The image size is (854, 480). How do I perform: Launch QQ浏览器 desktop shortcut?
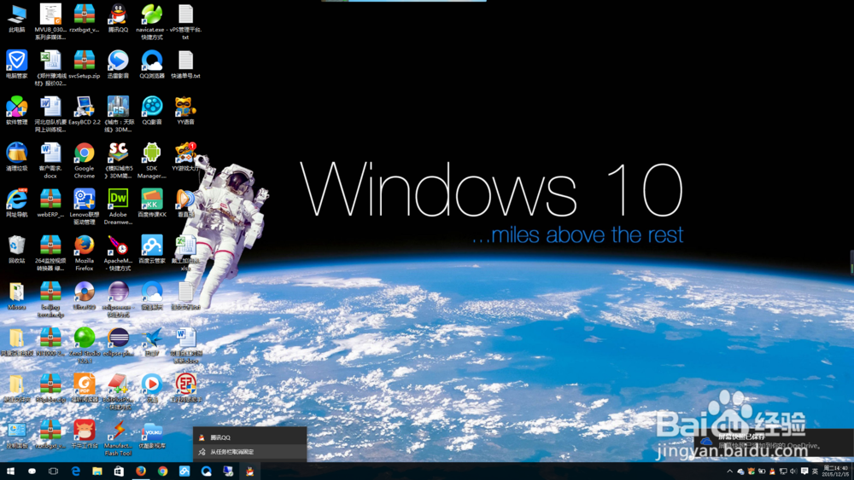click(151, 65)
